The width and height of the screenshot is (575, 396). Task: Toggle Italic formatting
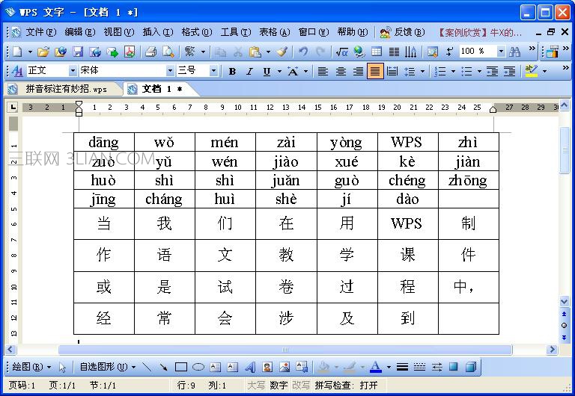250,72
